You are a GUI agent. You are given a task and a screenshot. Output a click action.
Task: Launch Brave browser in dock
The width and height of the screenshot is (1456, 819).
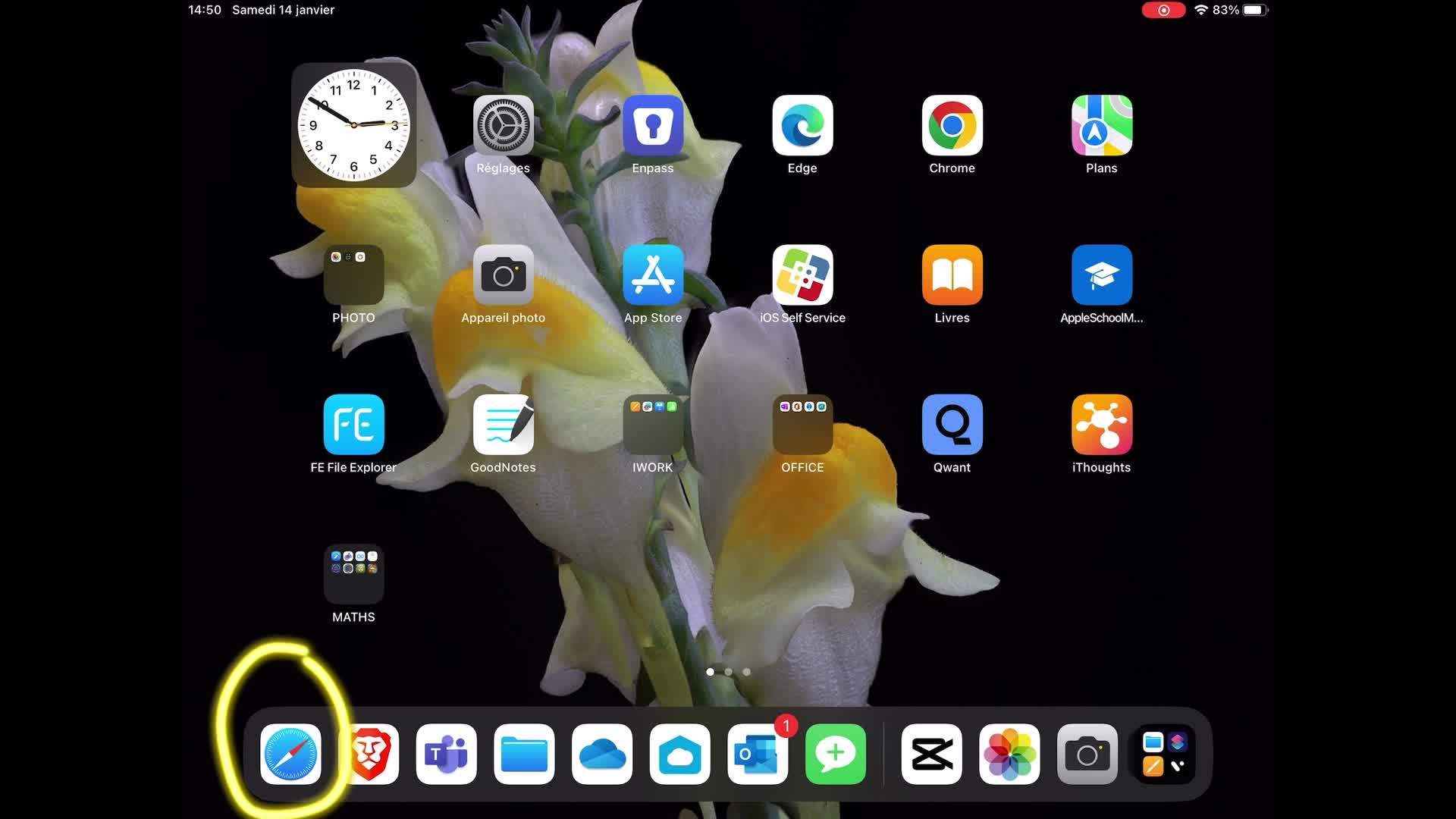coord(370,754)
